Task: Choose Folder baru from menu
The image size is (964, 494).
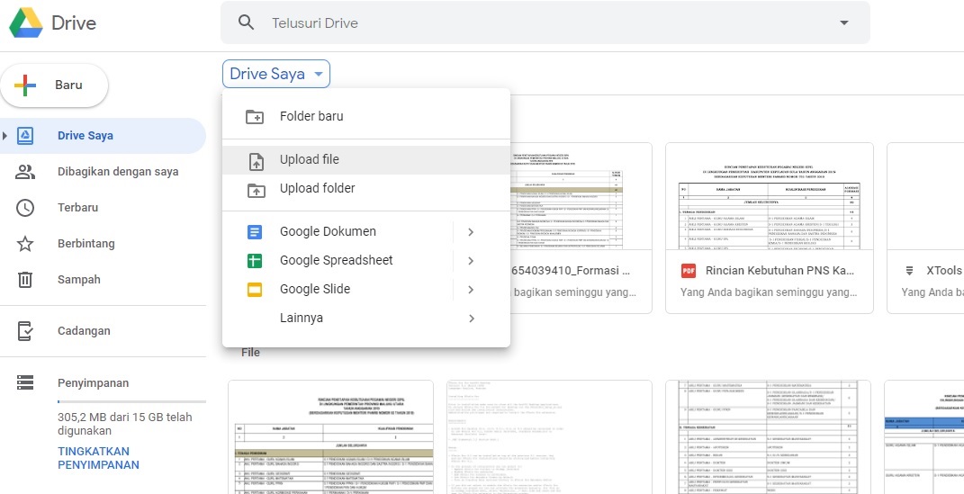Action: tap(366, 117)
